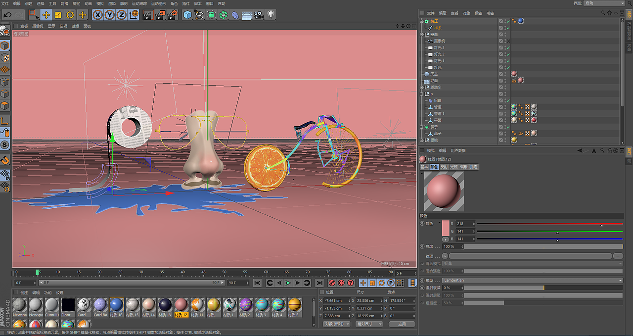Toggle green checkmark for 灯光.2
This screenshot has height=336, width=633.
tap(508, 54)
